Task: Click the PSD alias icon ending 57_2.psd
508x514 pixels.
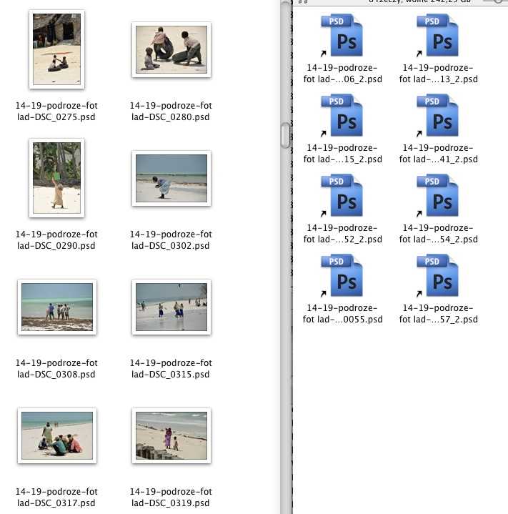Action: click(x=437, y=275)
